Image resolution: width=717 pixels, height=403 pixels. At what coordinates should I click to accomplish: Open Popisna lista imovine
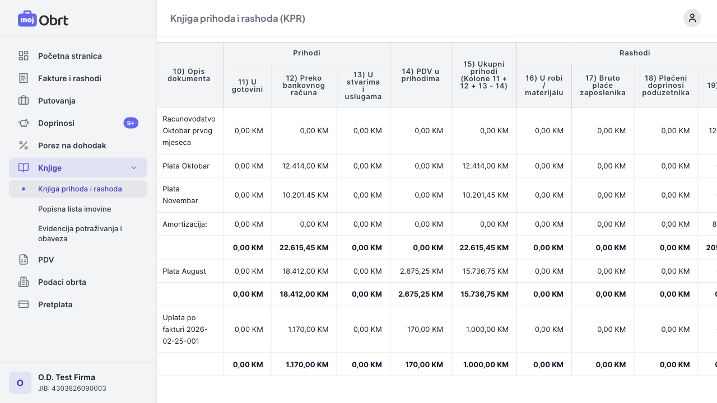click(x=75, y=209)
